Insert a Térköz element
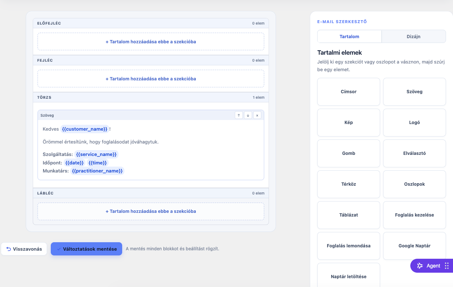This screenshot has width=453, height=287. (x=348, y=184)
